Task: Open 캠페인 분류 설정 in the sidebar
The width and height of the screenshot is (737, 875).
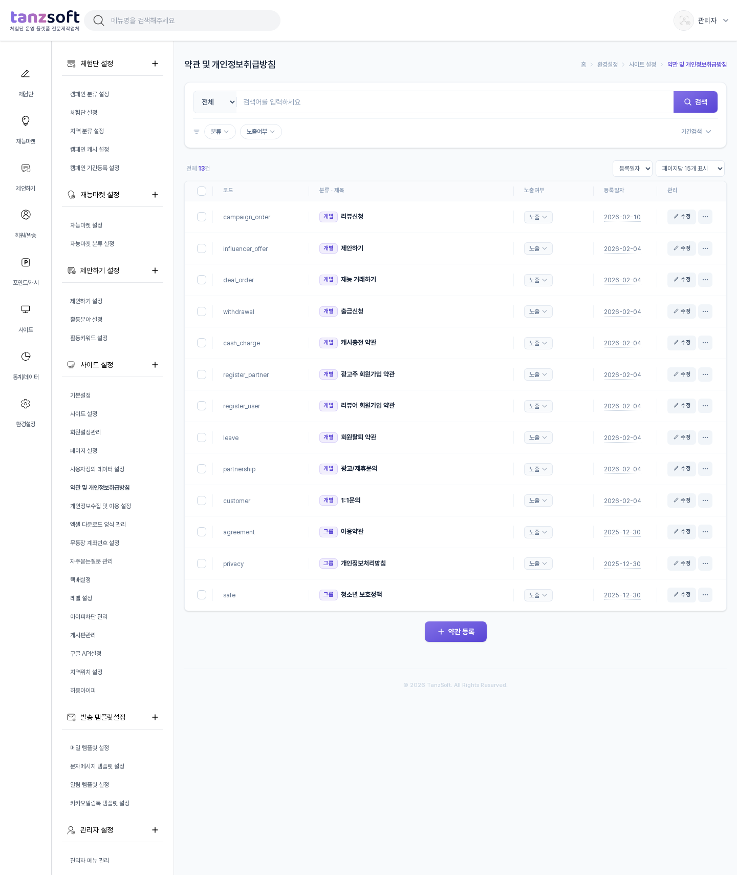Action: 90,94
